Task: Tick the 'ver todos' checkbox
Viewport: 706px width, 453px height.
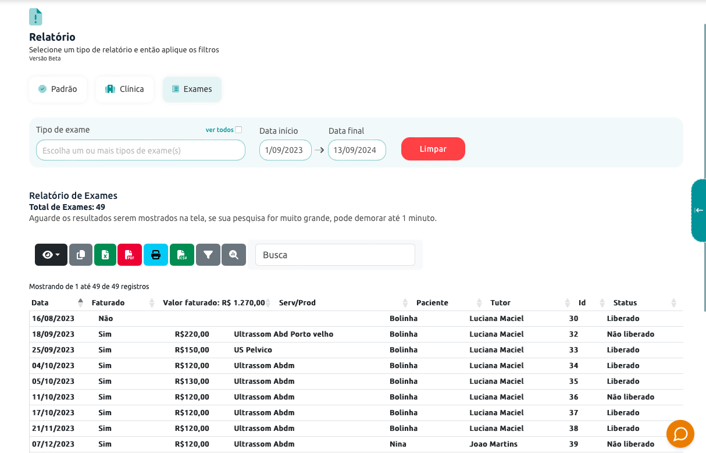Action: coord(238,130)
